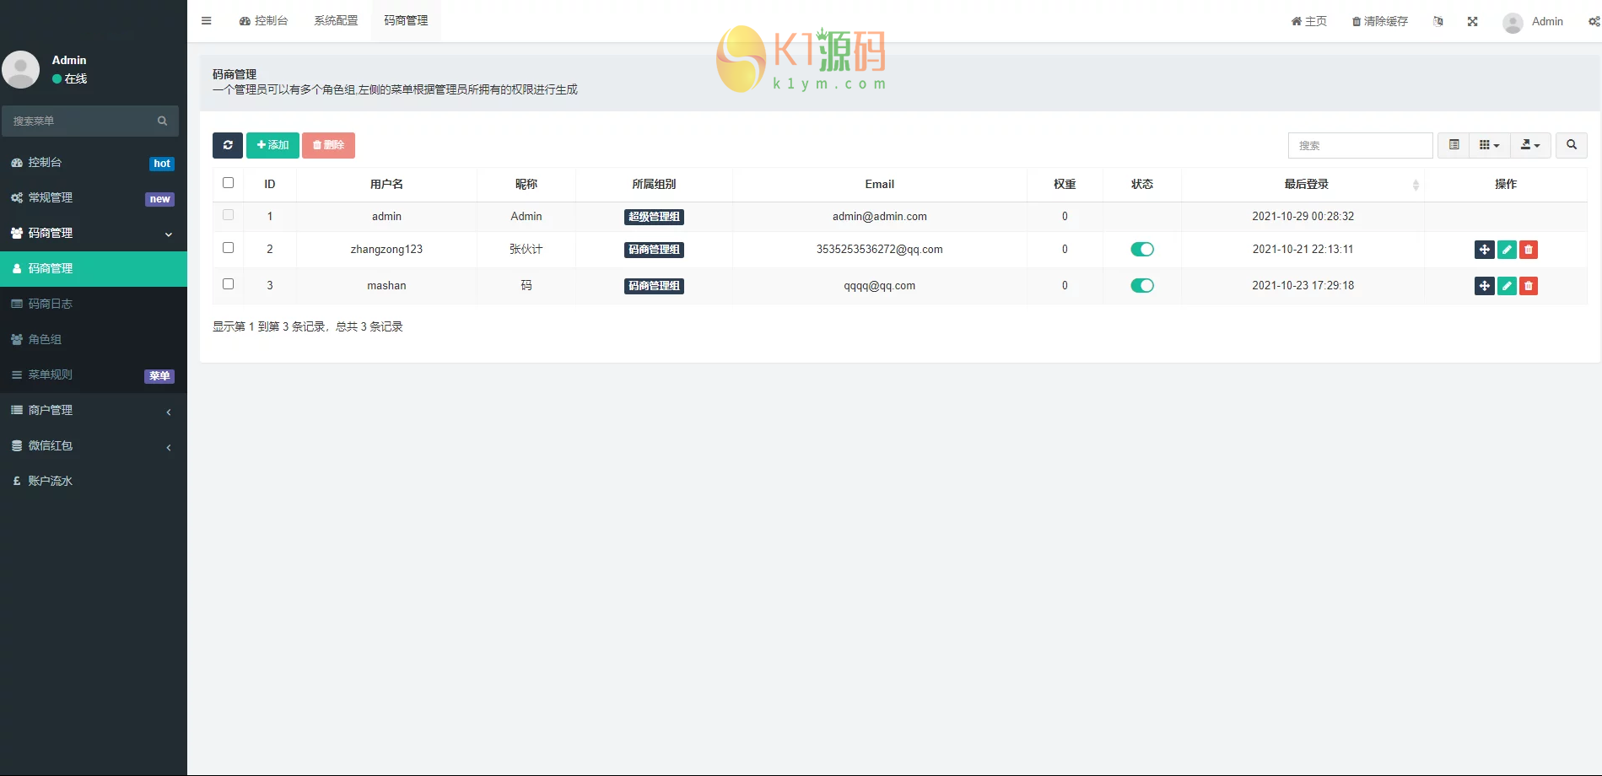The image size is (1602, 776).
Task: Open the export dropdown on the toolbar
Action: click(1529, 145)
